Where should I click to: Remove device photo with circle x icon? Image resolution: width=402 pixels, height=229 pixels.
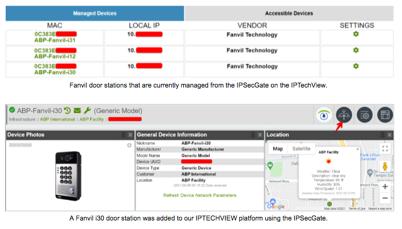tap(129, 145)
